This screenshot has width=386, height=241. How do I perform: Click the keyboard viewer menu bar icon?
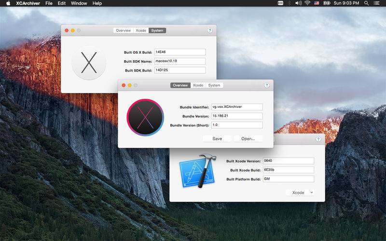coord(280,3)
